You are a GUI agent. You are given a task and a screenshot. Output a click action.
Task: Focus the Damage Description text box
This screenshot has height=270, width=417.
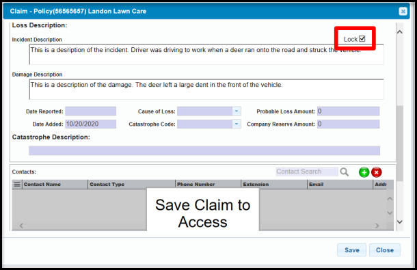click(x=206, y=89)
